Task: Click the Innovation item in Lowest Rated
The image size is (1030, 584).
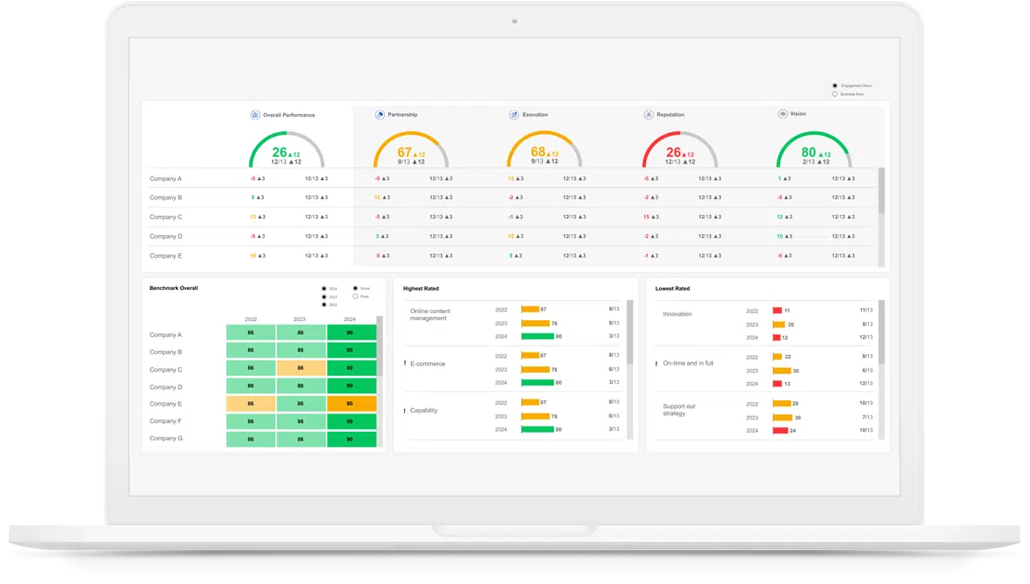Action: (x=677, y=314)
